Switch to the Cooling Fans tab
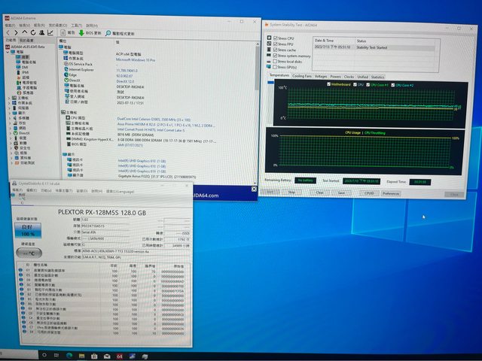This screenshot has width=482, height=361. 303,77
